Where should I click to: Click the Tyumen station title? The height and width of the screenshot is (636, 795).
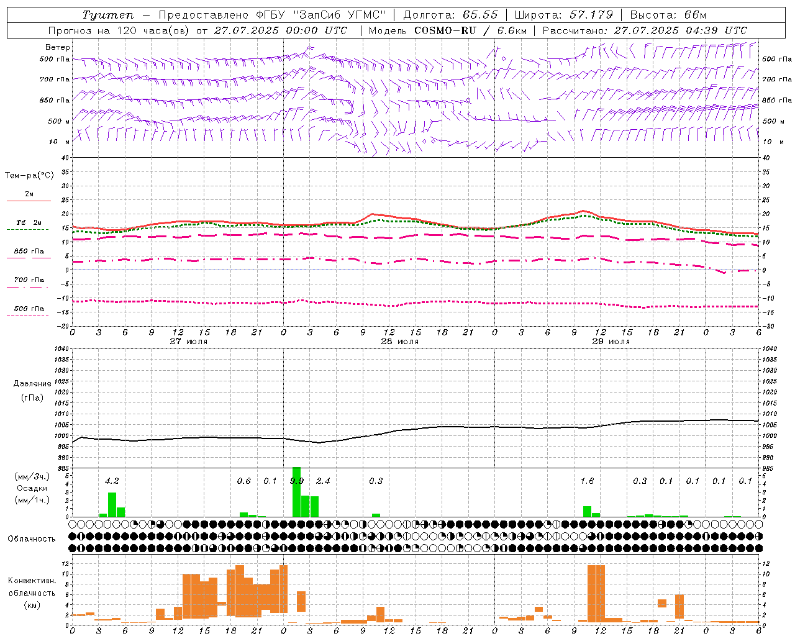coord(107,15)
